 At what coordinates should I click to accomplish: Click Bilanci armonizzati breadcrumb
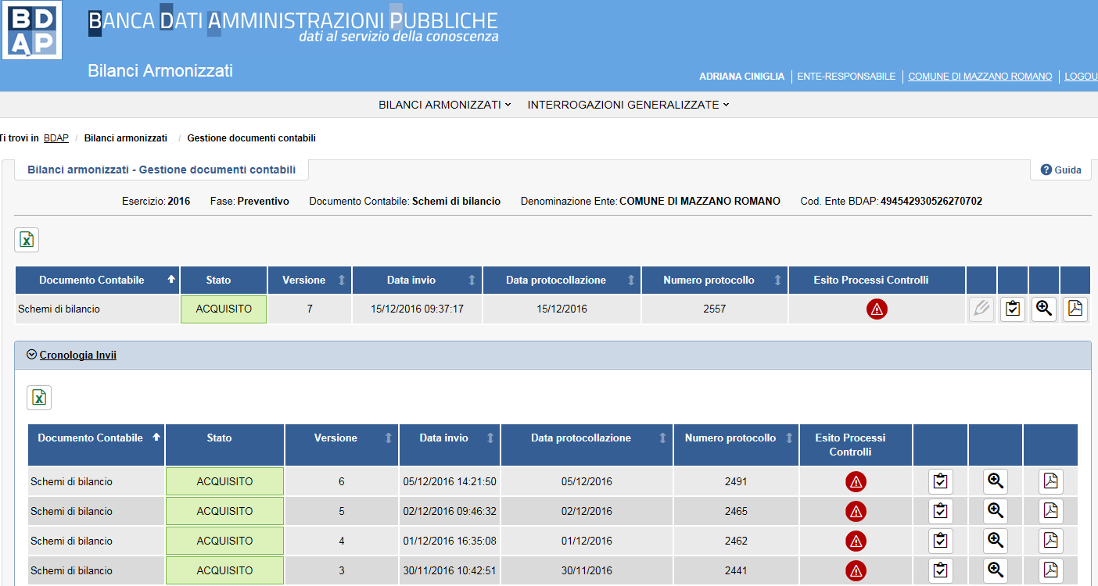[x=126, y=138]
